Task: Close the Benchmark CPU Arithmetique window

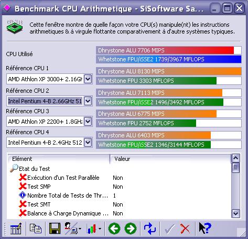Action: coord(239,8)
